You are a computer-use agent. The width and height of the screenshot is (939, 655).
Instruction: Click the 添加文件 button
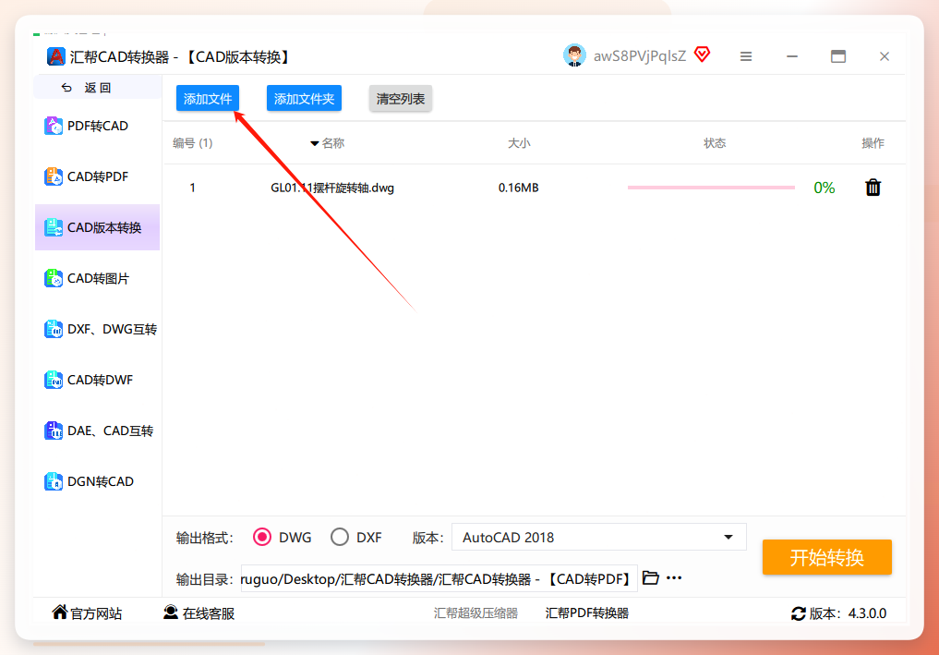click(208, 98)
